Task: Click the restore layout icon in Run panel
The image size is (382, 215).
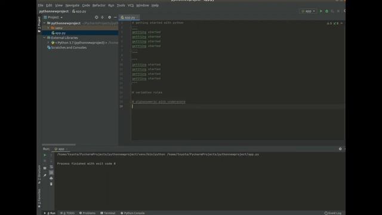Action: (x=45, y=168)
